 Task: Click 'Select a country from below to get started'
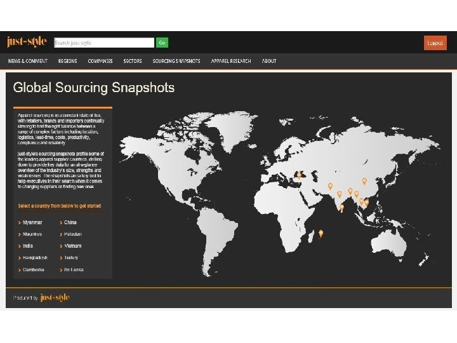pyautogui.click(x=59, y=206)
